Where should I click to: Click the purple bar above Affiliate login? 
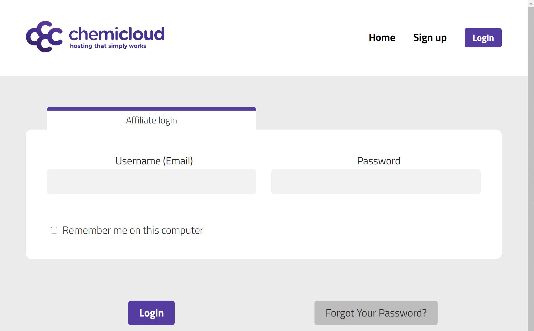(151, 109)
